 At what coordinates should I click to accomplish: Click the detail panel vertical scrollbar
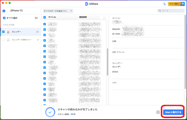185,52
